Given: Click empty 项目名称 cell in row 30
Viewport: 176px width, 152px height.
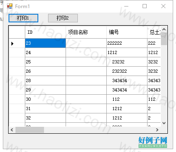Looking at the screenshot, I should point(86,99).
